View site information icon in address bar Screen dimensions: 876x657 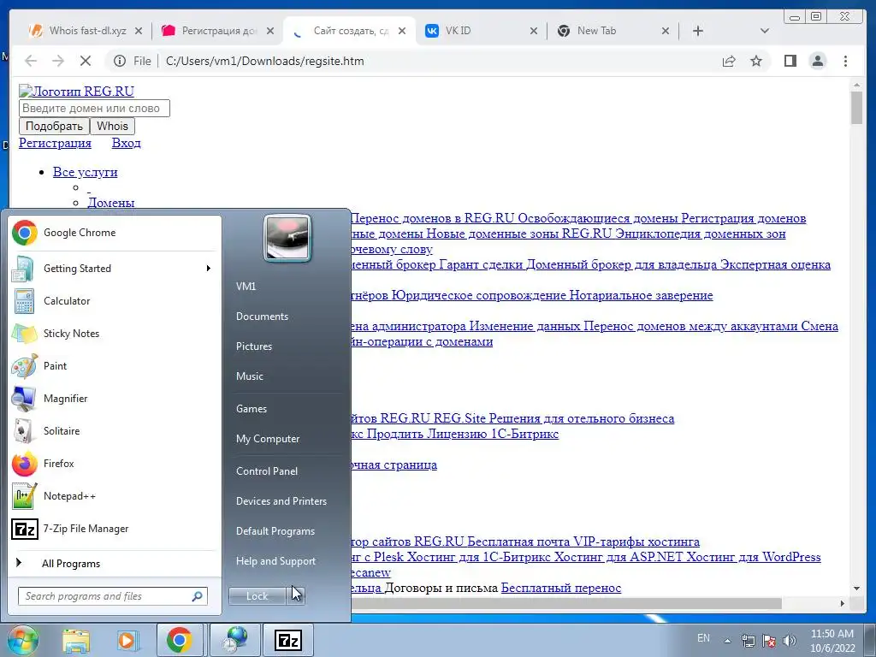(120, 61)
